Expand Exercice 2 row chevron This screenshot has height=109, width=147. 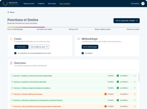[135, 82]
